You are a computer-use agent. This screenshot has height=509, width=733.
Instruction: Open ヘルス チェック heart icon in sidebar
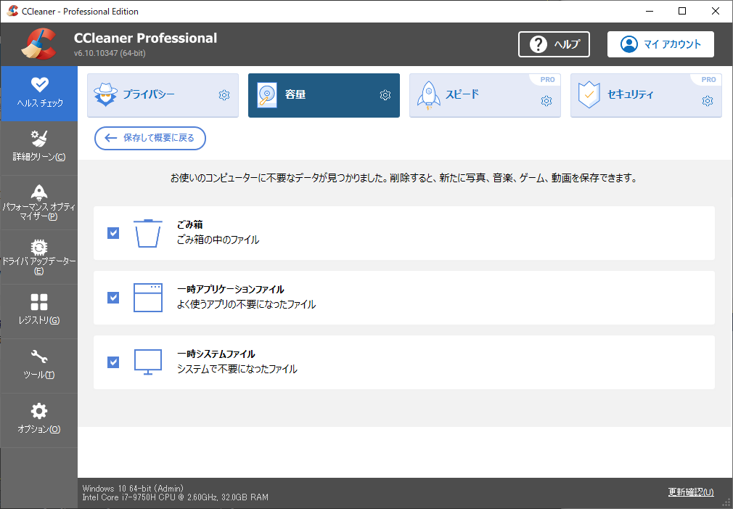[39, 85]
